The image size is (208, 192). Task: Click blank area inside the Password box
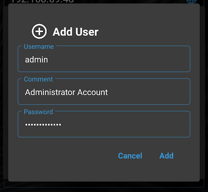(x=122, y=125)
